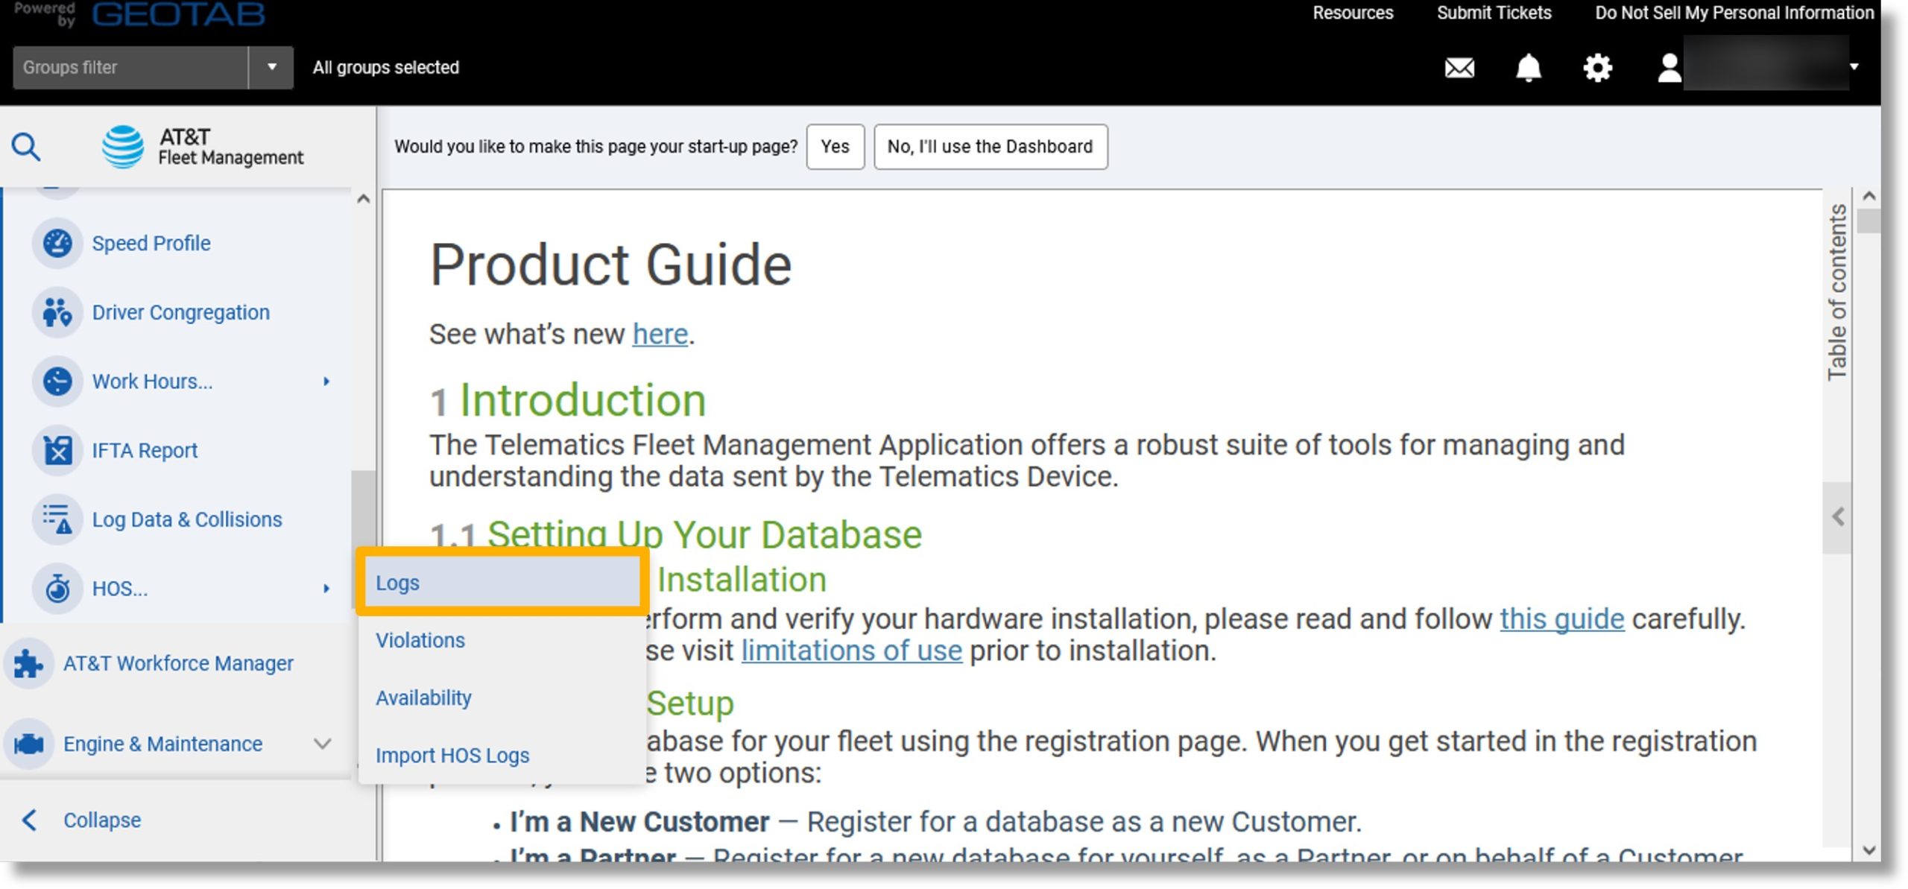Click the Work Hours clock icon

pos(57,382)
